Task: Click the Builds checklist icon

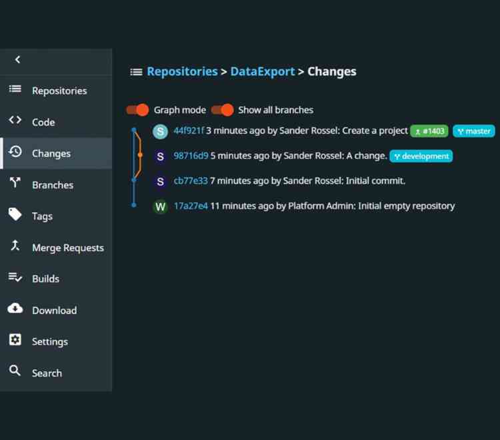Action: pos(15,278)
